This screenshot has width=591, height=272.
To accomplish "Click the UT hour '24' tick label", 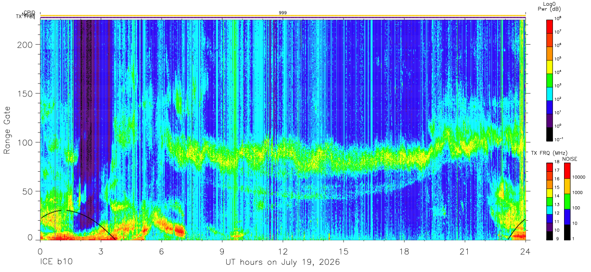I will point(526,252).
